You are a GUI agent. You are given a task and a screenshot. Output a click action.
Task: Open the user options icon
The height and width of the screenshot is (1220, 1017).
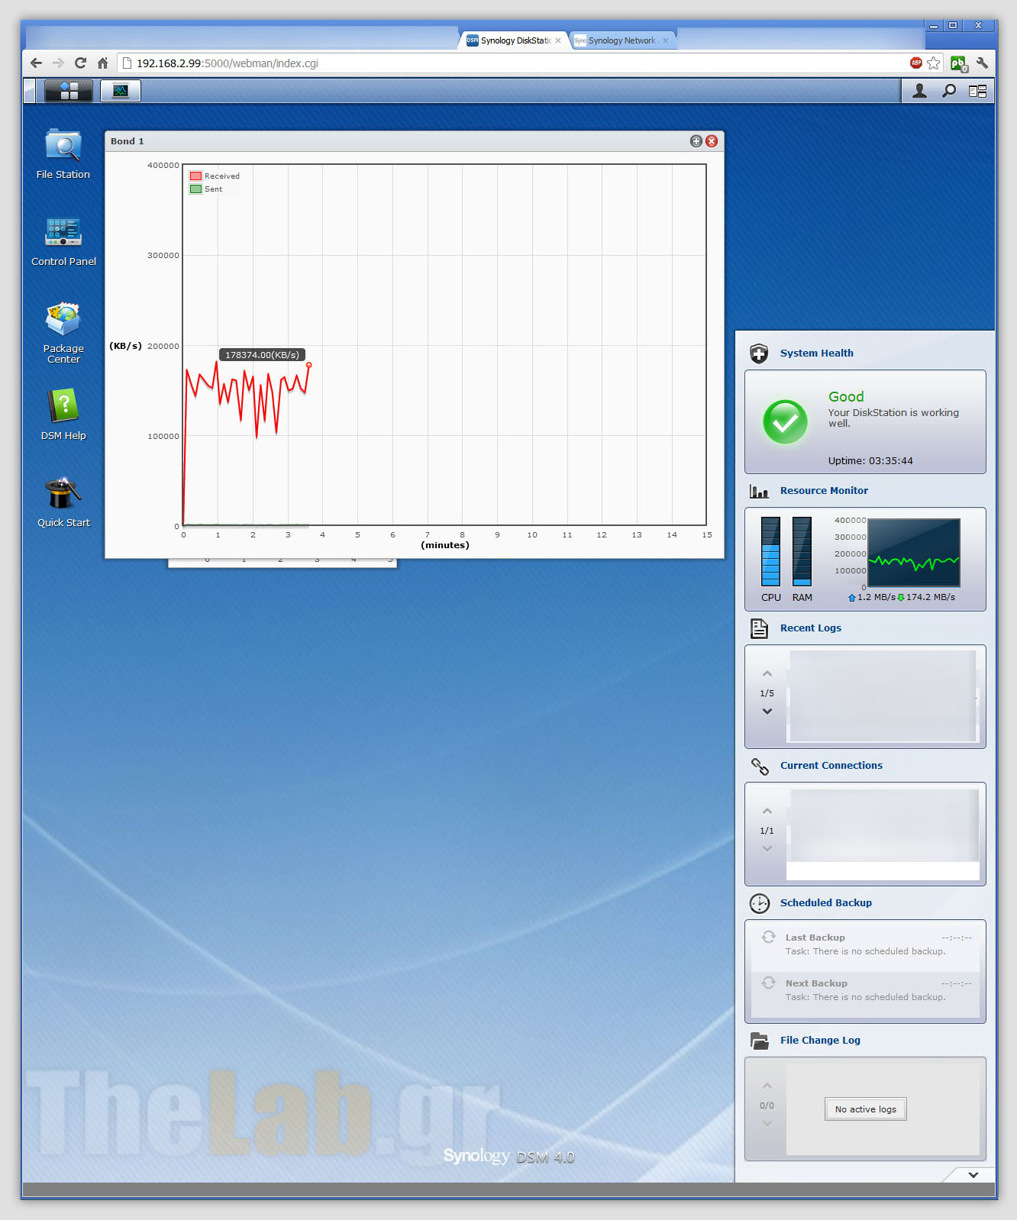920,91
